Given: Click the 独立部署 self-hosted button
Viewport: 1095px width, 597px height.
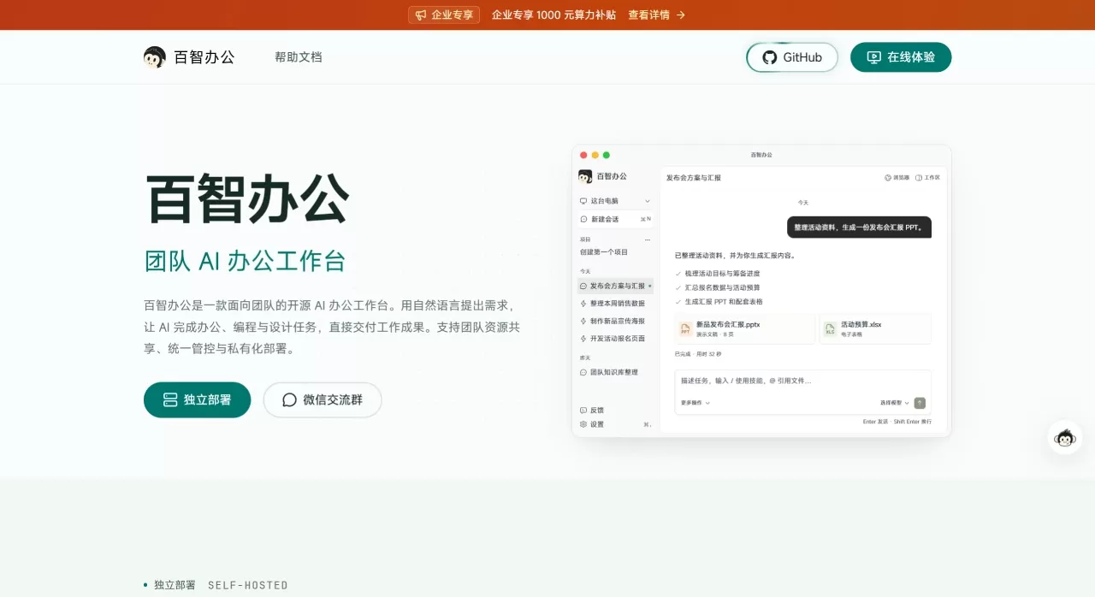Looking at the screenshot, I should point(198,400).
